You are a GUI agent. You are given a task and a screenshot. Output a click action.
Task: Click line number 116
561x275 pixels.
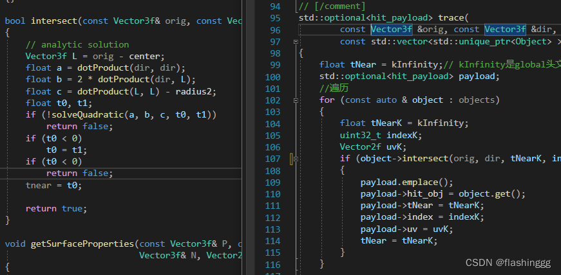click(x=273, y=265)
